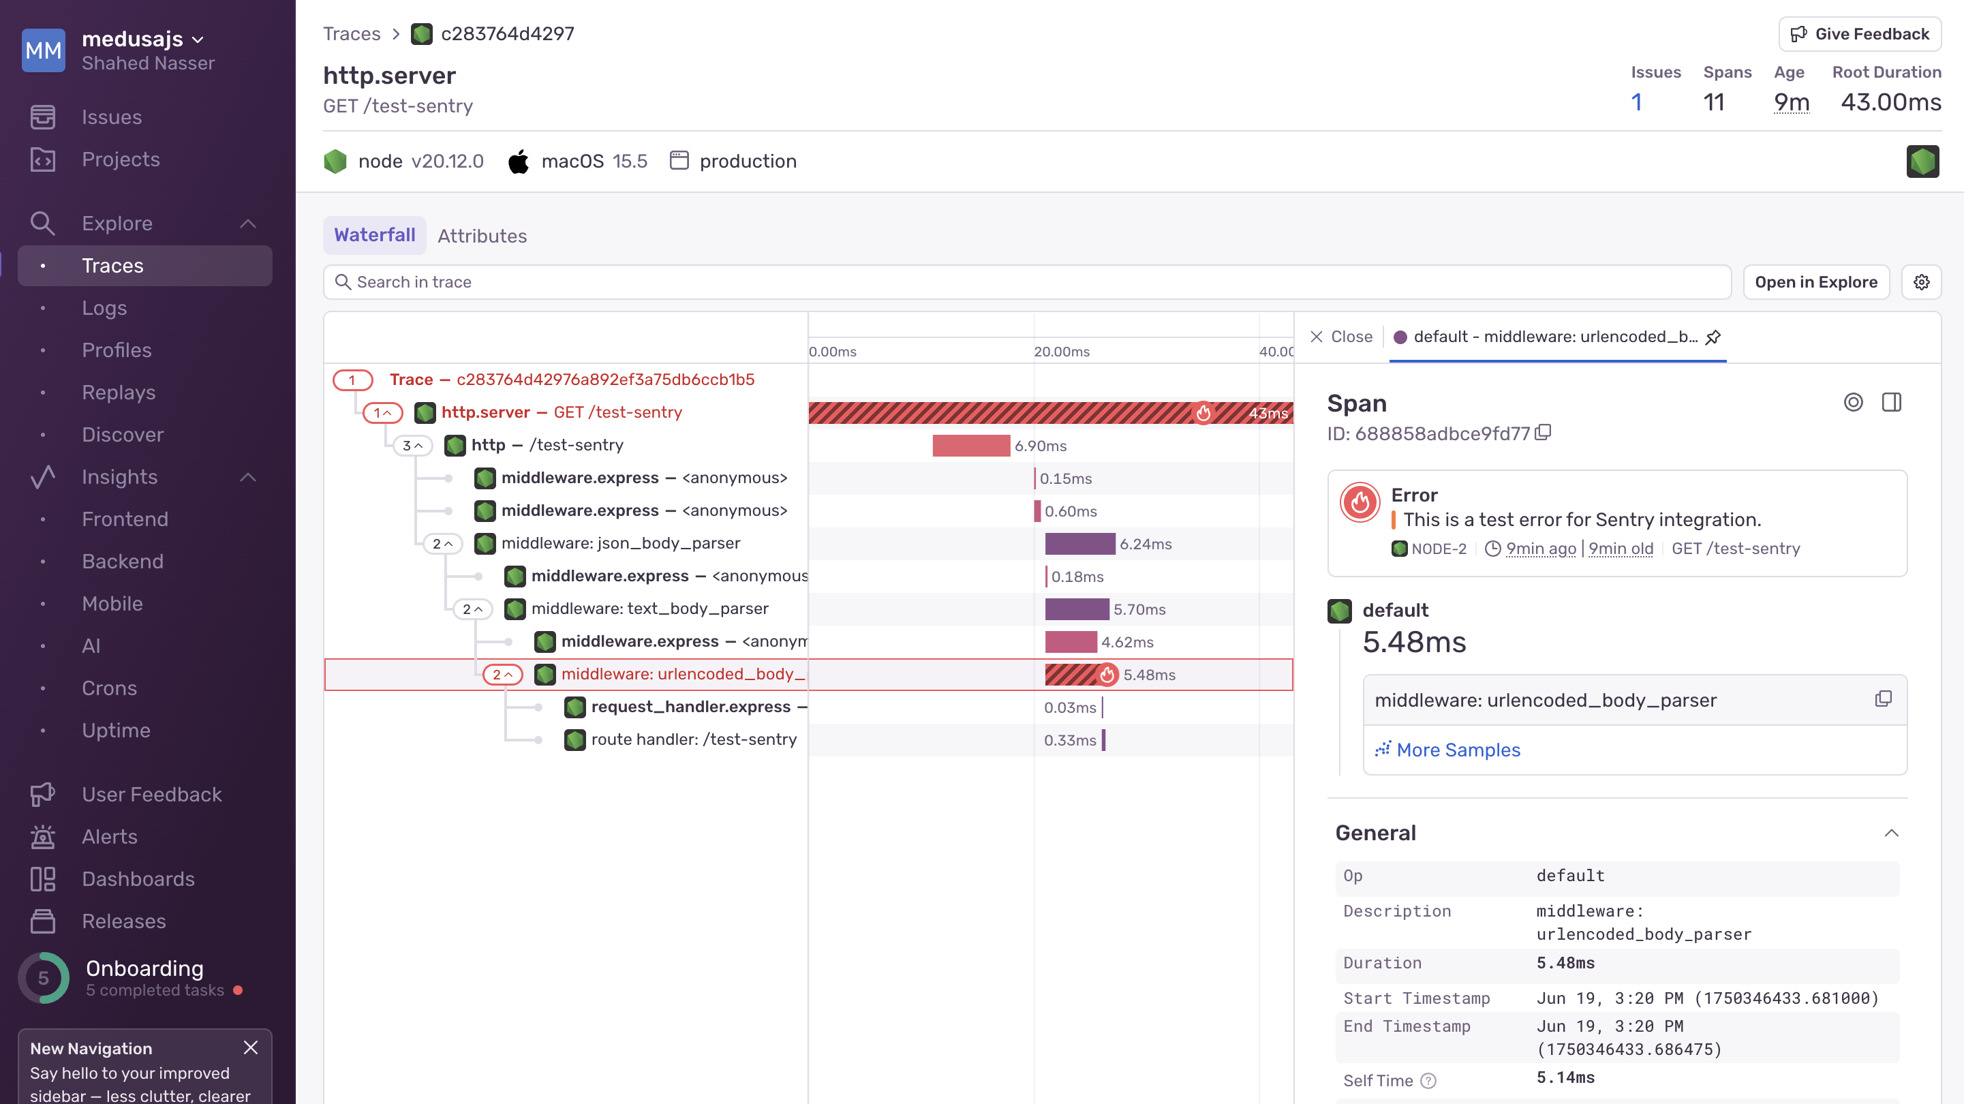This screenshot has height=1104, width=1964.
Task: Click the pin icon on span tab
Action: [x=1713, y=337]
